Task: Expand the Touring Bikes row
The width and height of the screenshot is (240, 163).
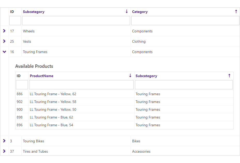Action: click(x=4, y=141)
